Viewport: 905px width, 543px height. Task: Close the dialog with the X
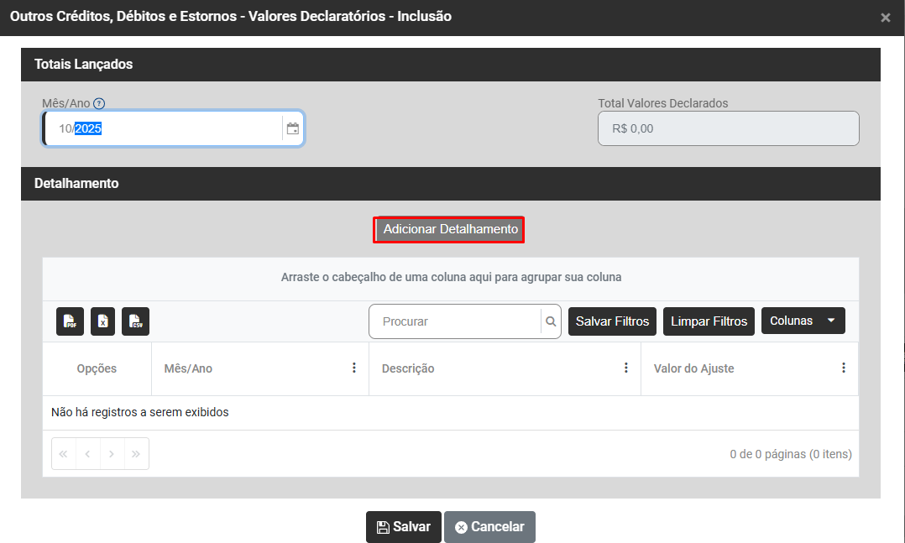point(885,18)
